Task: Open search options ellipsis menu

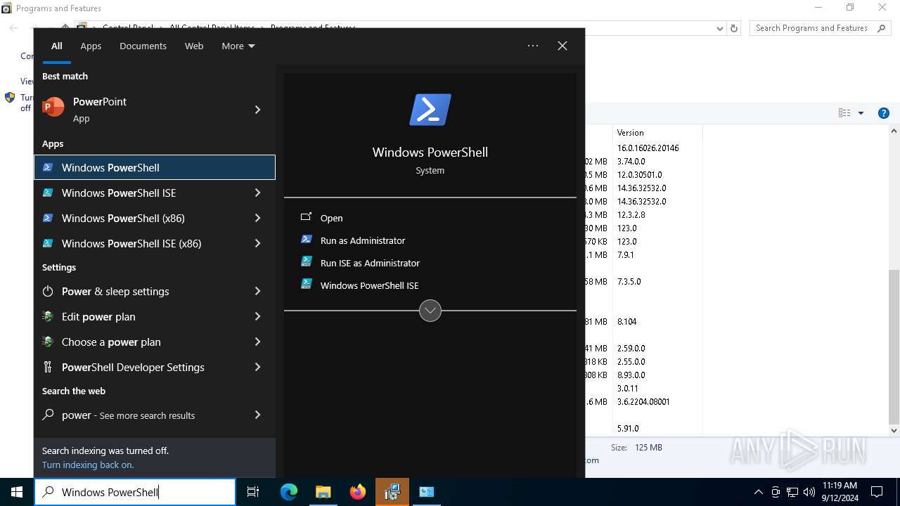Action: [533, 46]
